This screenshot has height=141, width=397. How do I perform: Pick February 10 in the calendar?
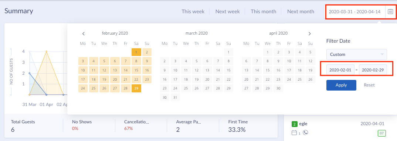[x=83, y=70]
